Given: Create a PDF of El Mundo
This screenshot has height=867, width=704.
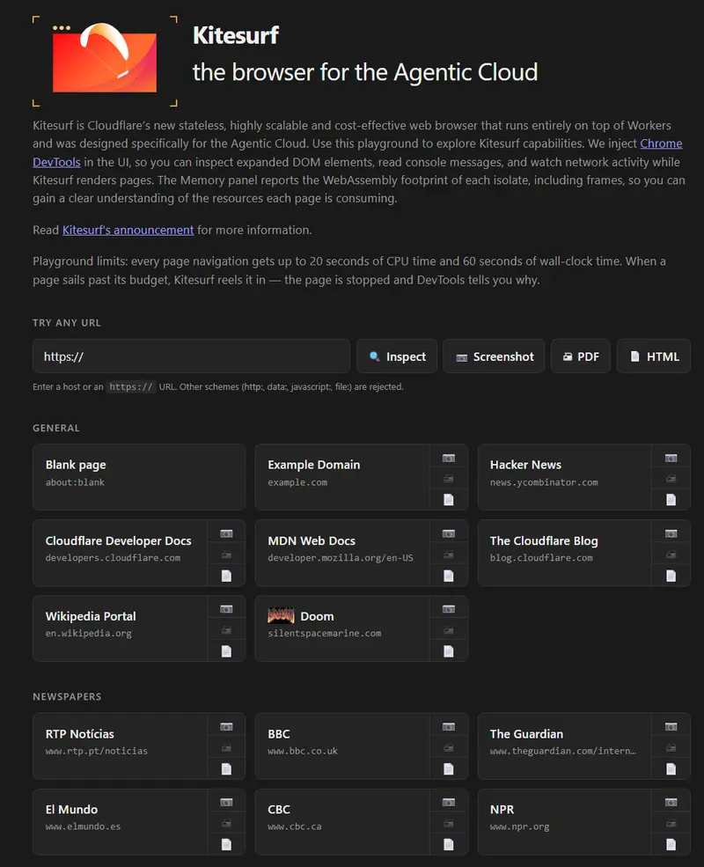Looking at the screenshot, I should 226,824.
